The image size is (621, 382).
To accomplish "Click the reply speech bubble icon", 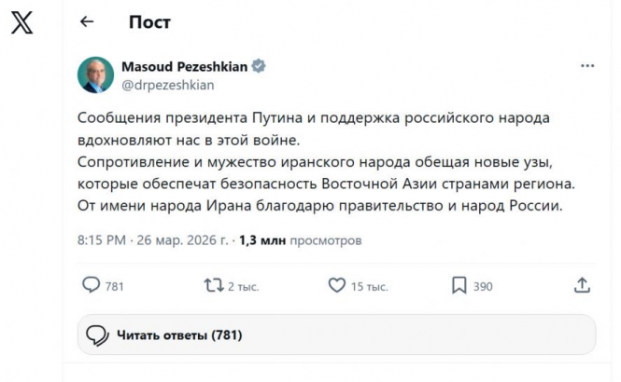I will (x=92, y=285).
